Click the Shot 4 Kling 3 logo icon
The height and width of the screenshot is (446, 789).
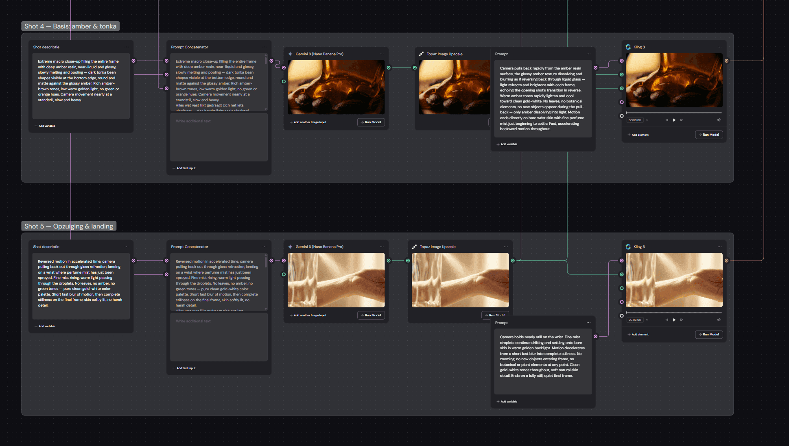tap(628, 47)
